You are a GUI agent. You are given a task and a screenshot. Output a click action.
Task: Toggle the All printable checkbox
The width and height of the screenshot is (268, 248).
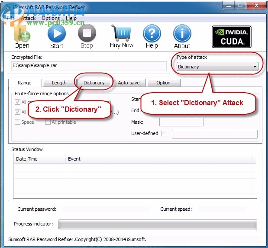pos(48,122)
